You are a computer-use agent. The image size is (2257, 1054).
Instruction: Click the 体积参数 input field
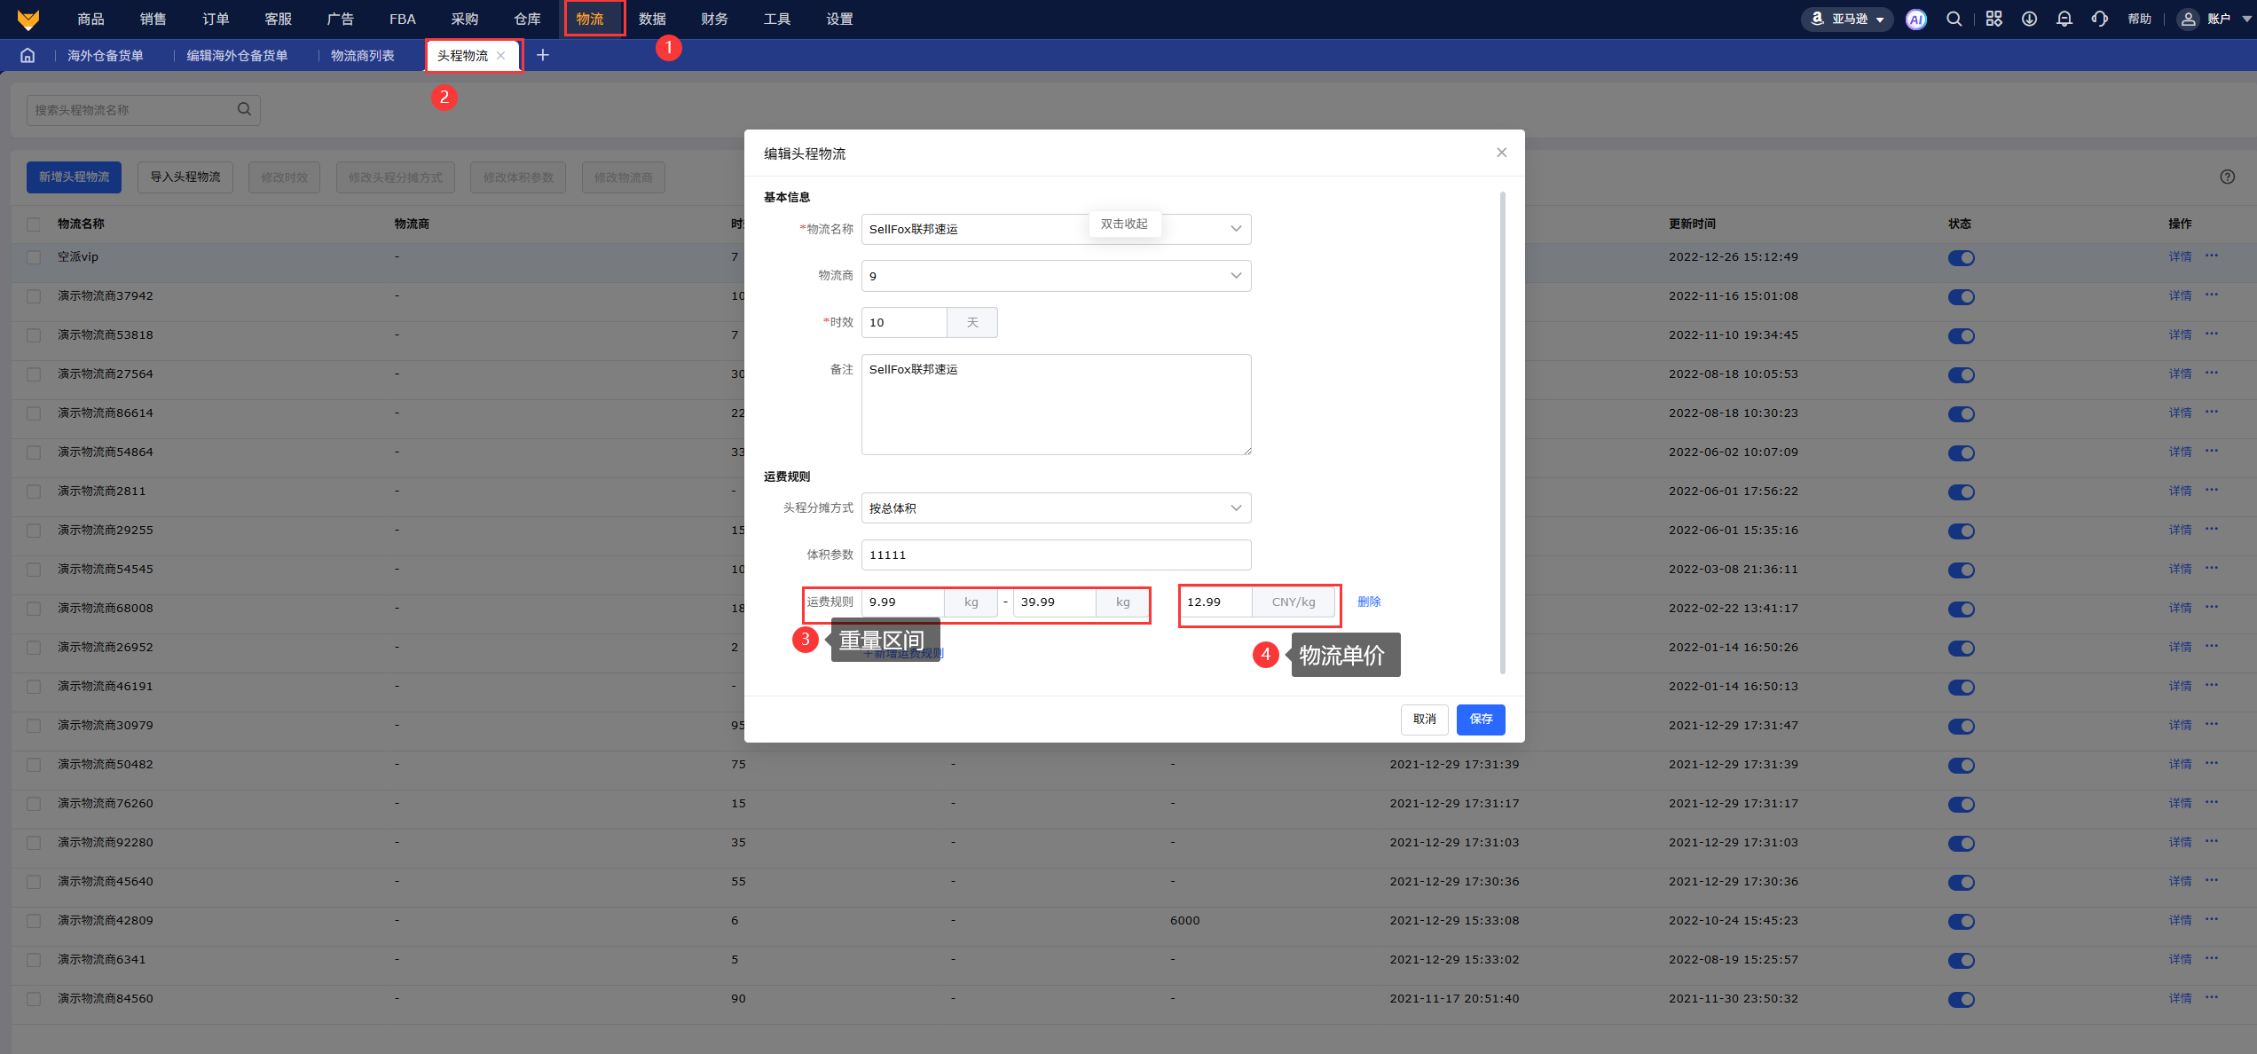click(1056, 555)
